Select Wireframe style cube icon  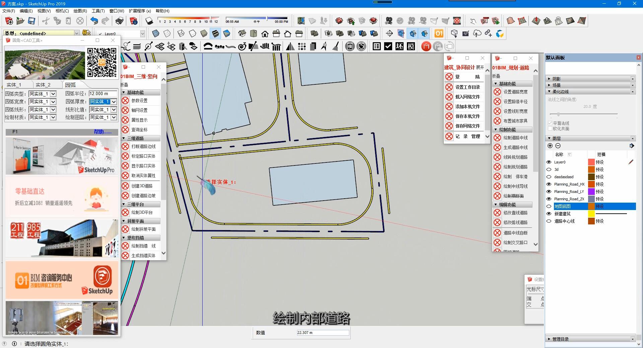click(181, 33)
